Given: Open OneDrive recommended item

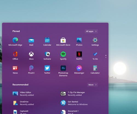Looking at the screenshot, I should pos(23,103).
